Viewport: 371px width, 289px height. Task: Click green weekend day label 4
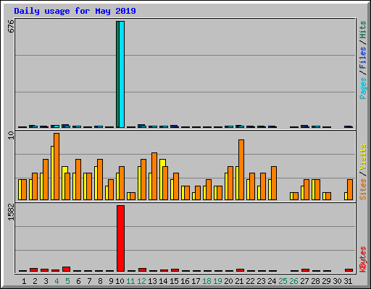(x=57, y=281)
